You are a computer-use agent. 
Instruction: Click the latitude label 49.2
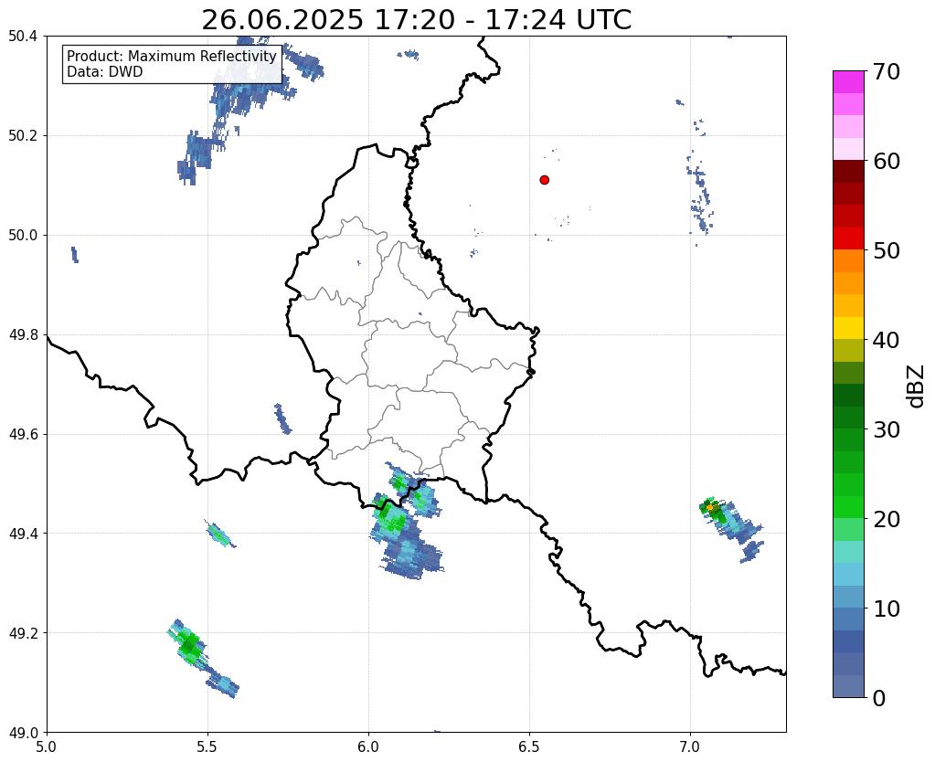point(23,633)
